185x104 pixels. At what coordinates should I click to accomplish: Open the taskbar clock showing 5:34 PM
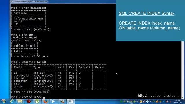[177, 101]
